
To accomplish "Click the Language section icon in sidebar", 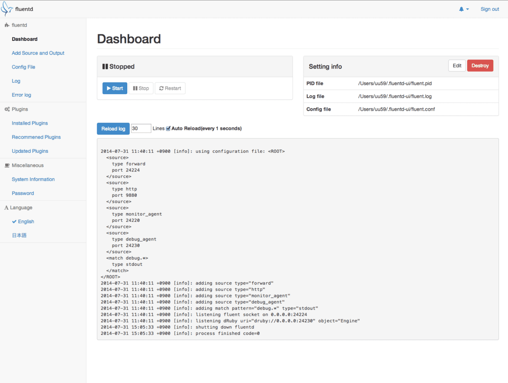I will pos(7,208).
